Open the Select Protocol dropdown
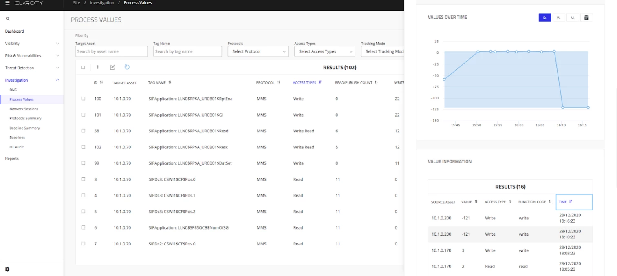This screenshot has height=276, width=617. click(x=258, y=51)
